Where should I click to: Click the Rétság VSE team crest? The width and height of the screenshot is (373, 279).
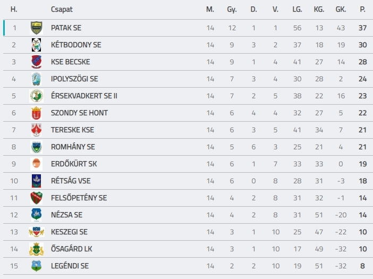[36, 181]
